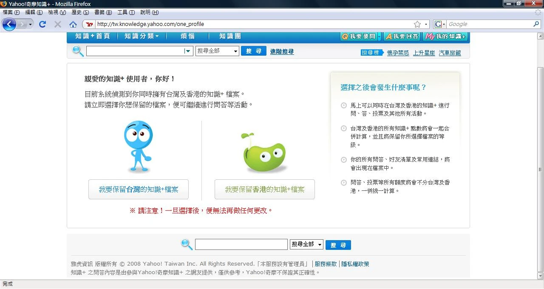Click the 搜尋榜 label badge
Viewport: 544px width, 289px height.
372,53
